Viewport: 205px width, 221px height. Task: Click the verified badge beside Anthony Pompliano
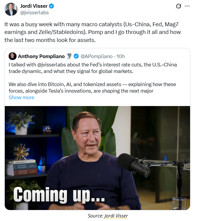76,56
